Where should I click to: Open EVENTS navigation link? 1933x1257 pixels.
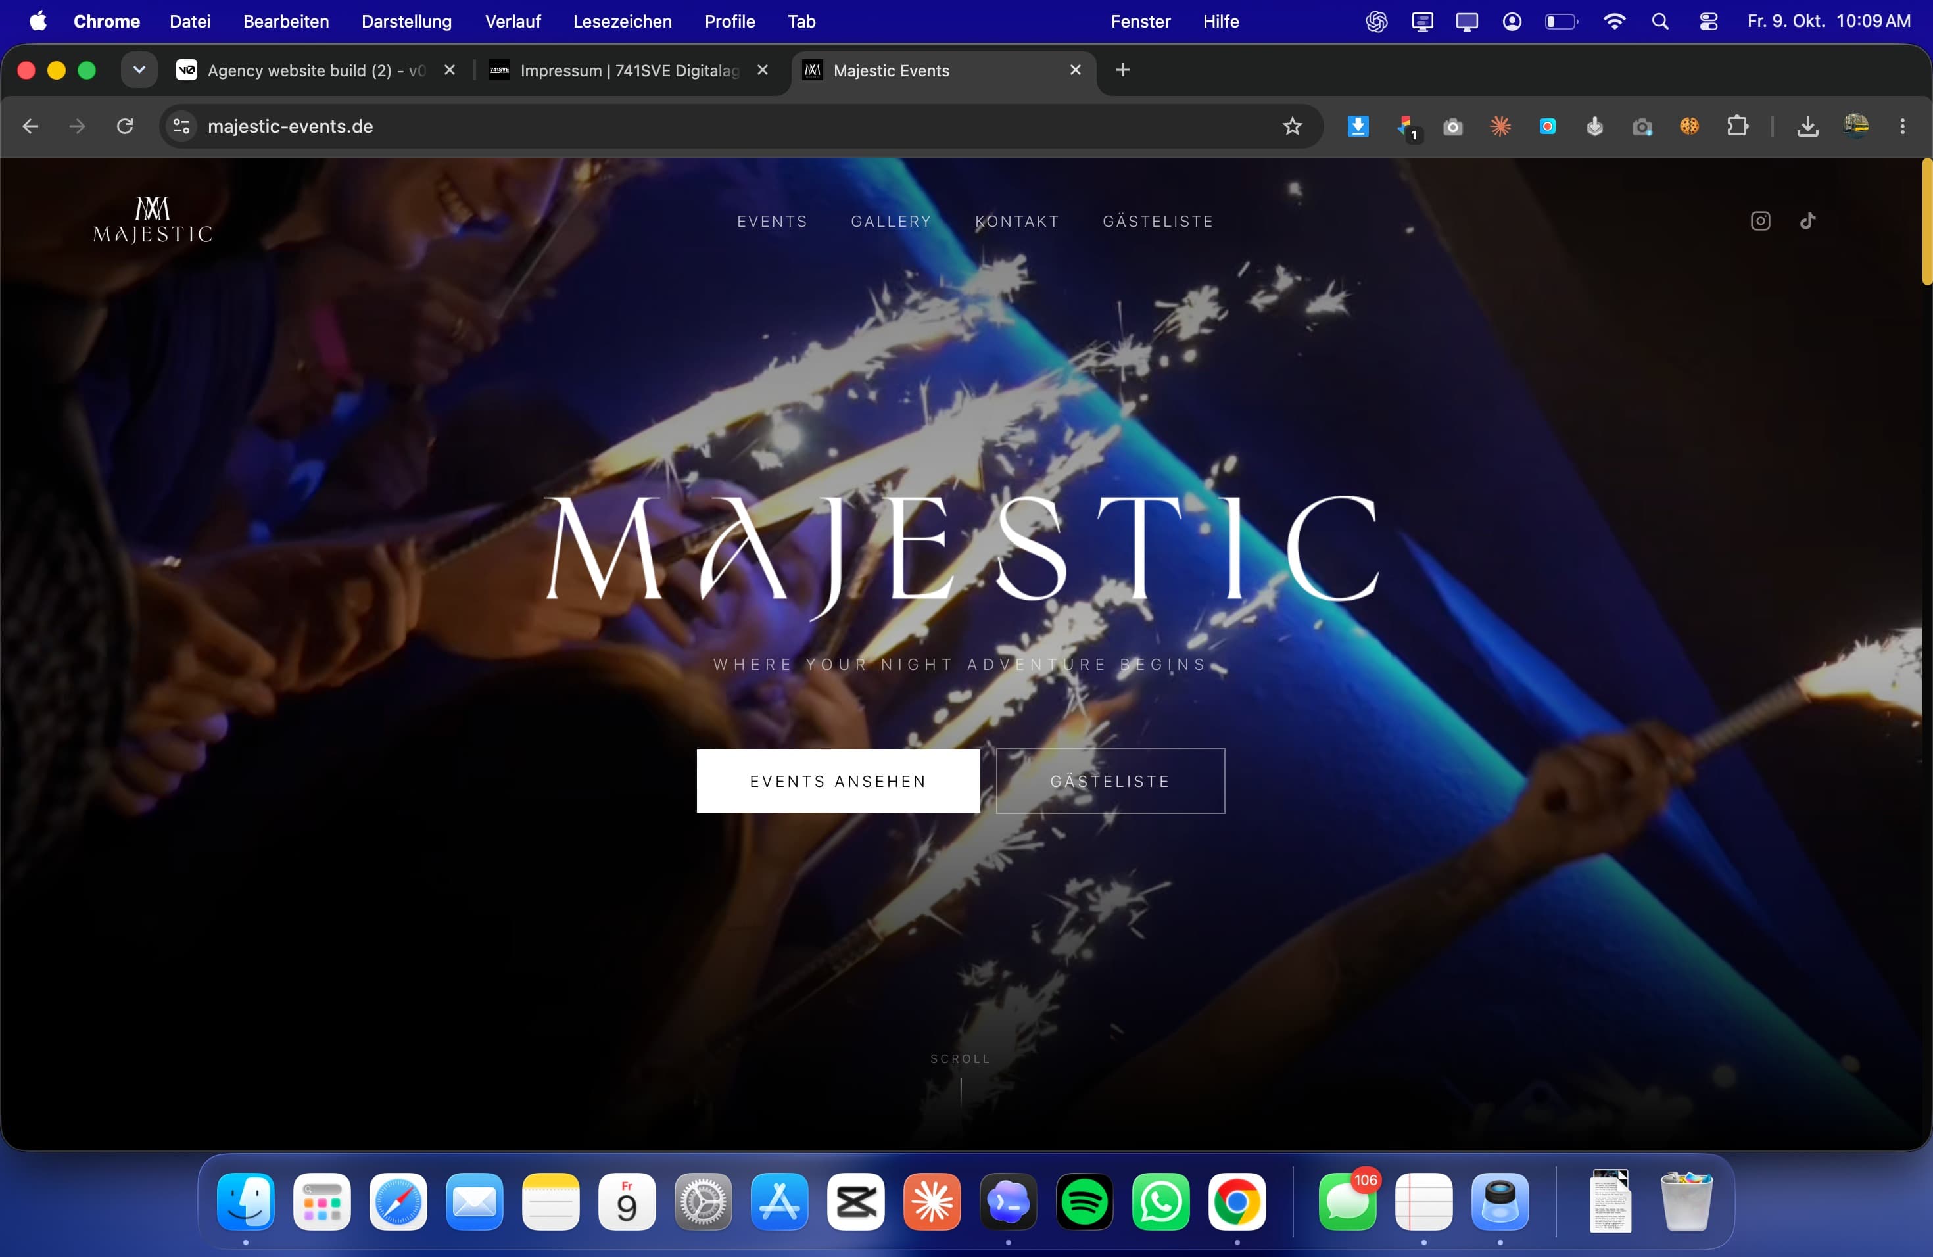(772, 221)
